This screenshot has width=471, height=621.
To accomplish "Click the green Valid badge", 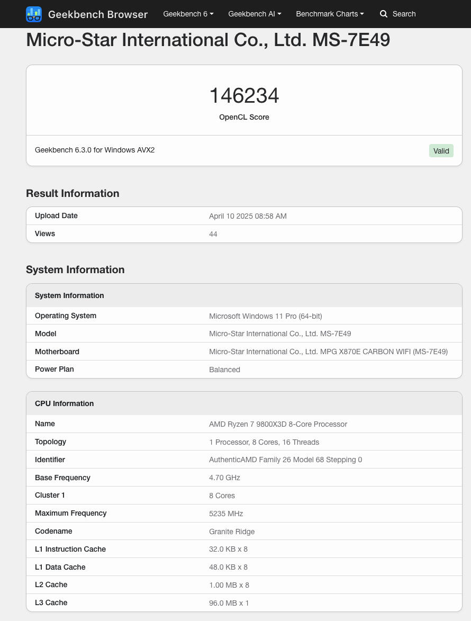I will point(441,151).
